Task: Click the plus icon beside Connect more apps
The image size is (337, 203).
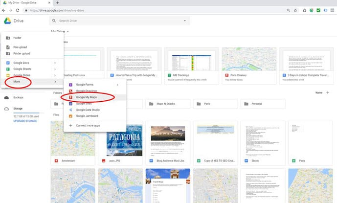Action: tap(70, 125)
